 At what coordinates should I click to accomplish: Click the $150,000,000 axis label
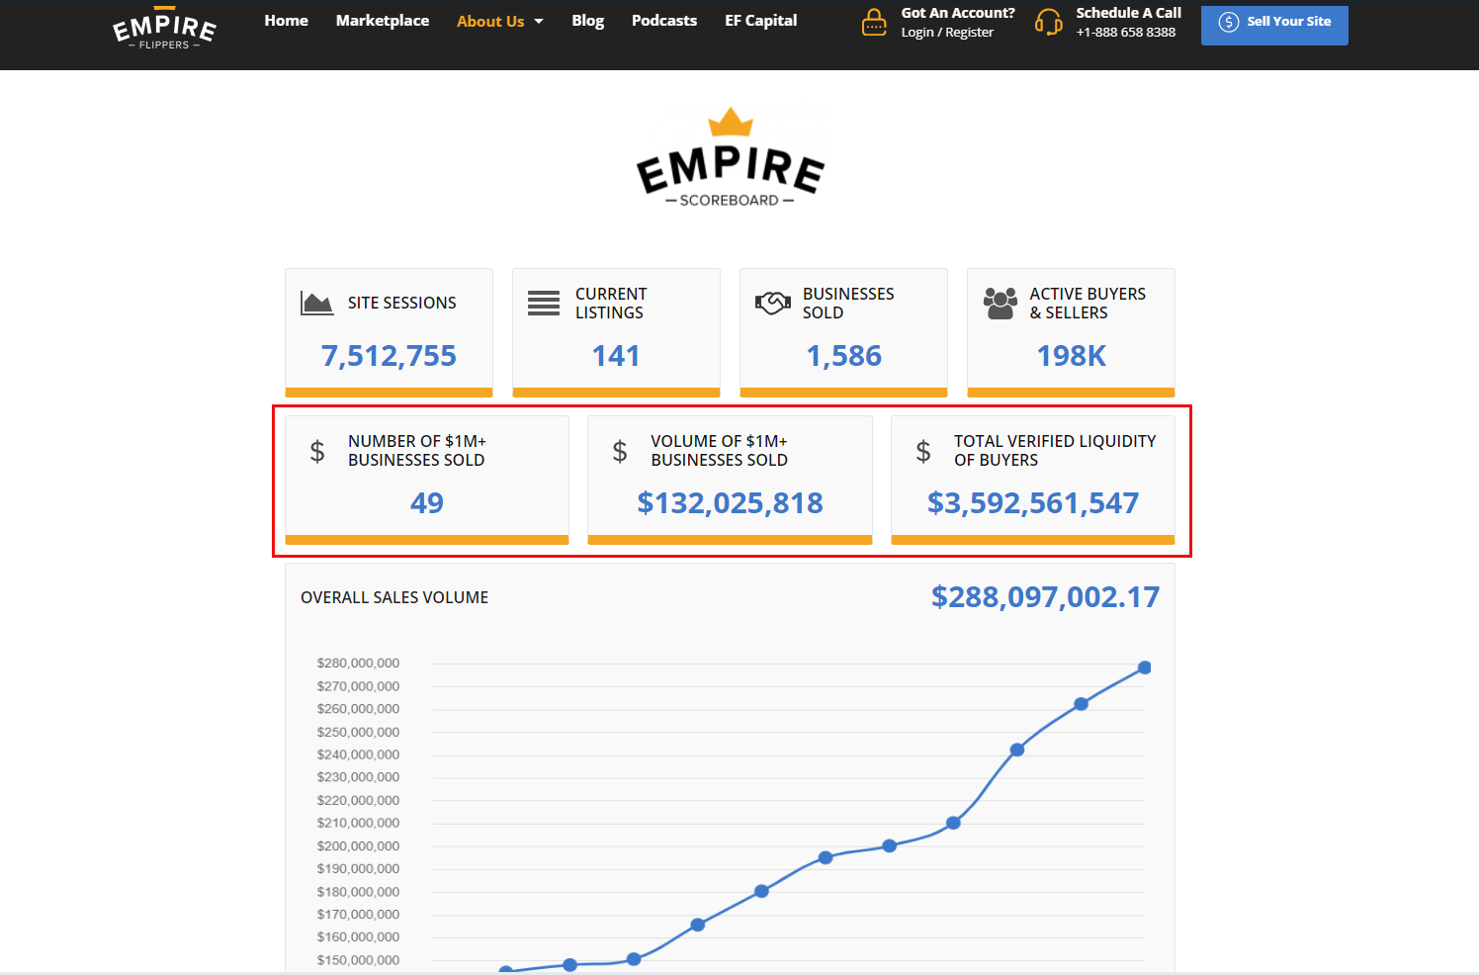point(358,960)
